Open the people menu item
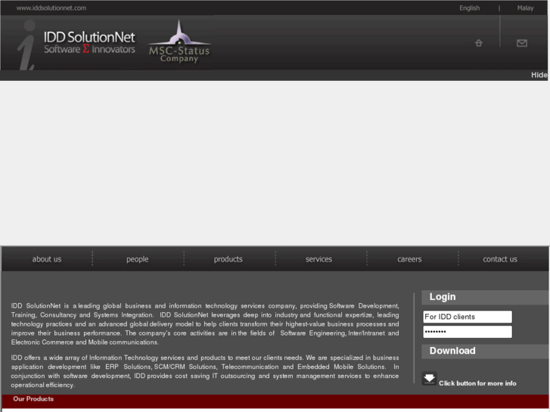The height and width of the screenshot is (412, 550). (138, 259)
